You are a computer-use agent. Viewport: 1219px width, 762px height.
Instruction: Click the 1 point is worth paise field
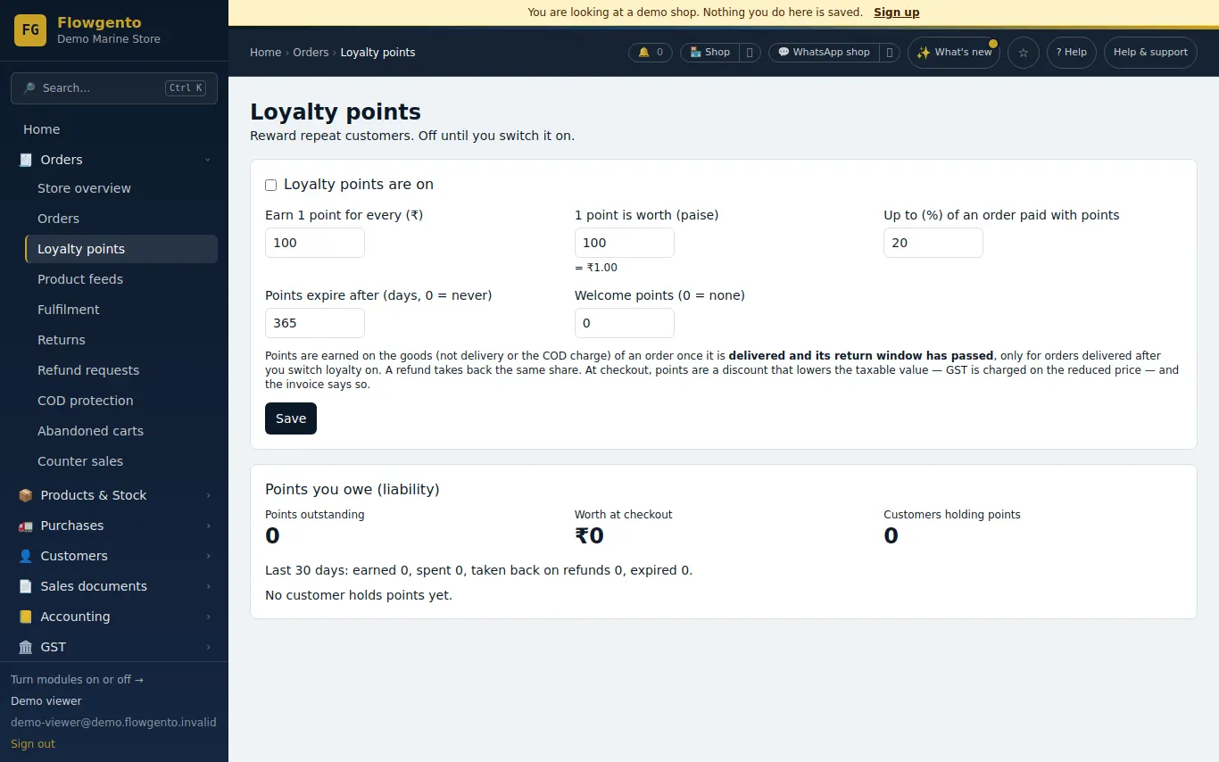[x=625, y=243]
